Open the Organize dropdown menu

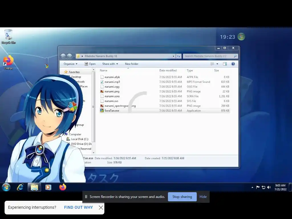[x=70, y=64]
